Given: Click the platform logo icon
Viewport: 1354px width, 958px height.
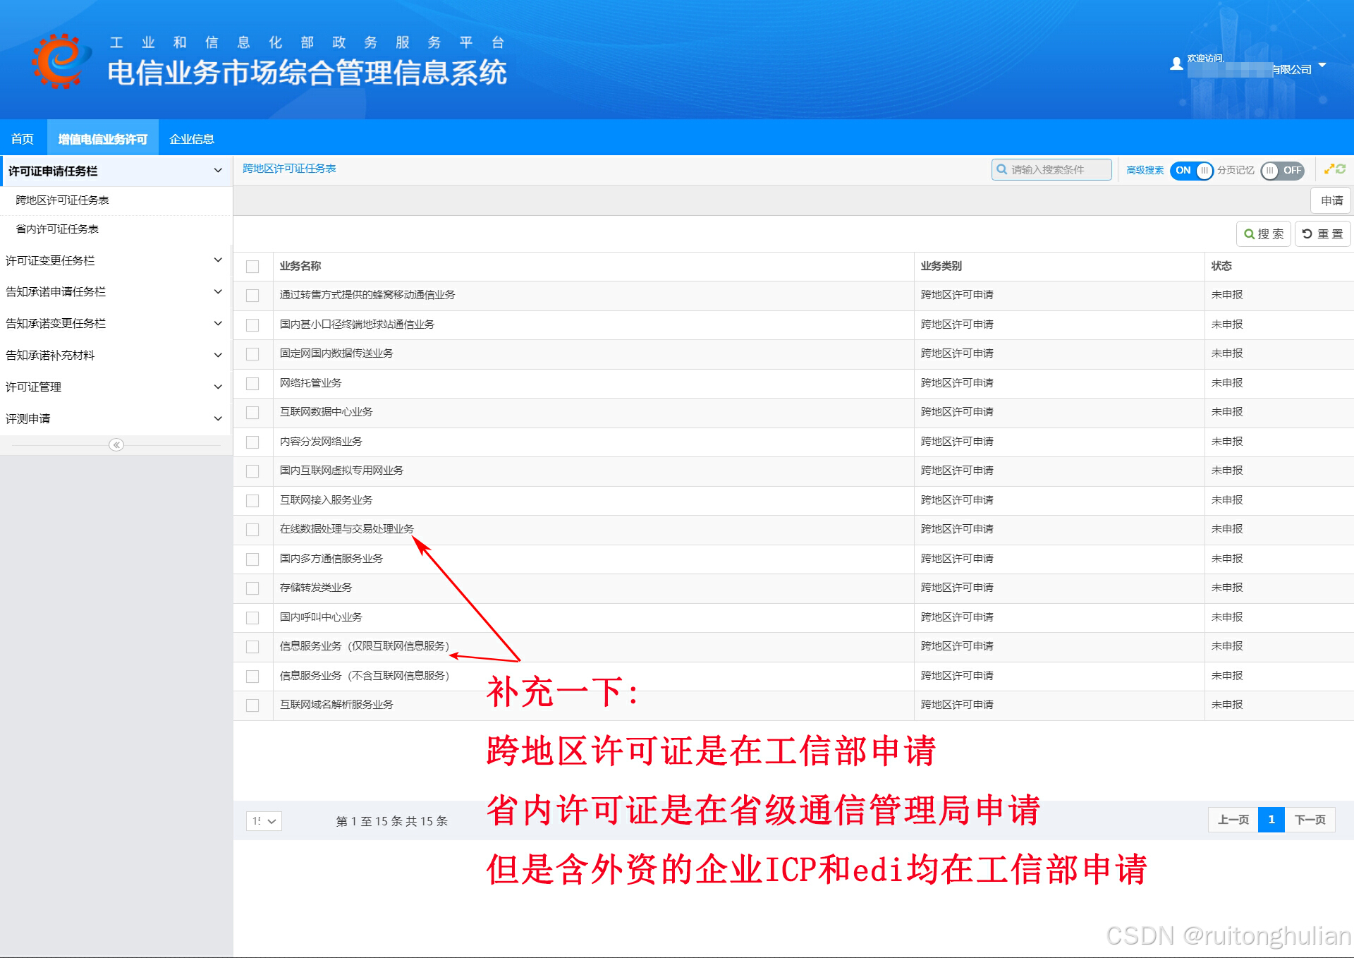Looking at the screenshot, I should [60, 61].
